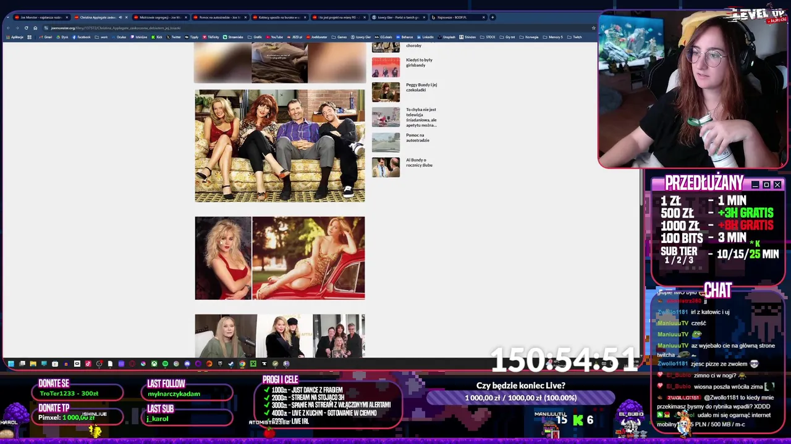Close the Łowcy Gier tab
Image resolution: width=791 pixels, height=444 pixels.
coord(424,17)
